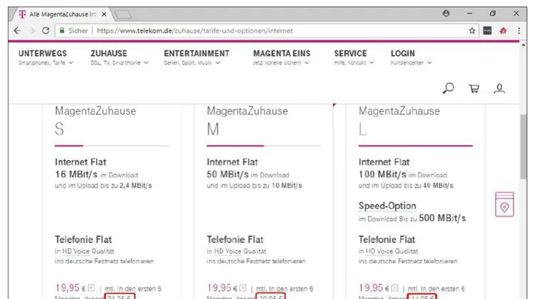Select the MagentaZuhause M tariff title

click(247, 120)
